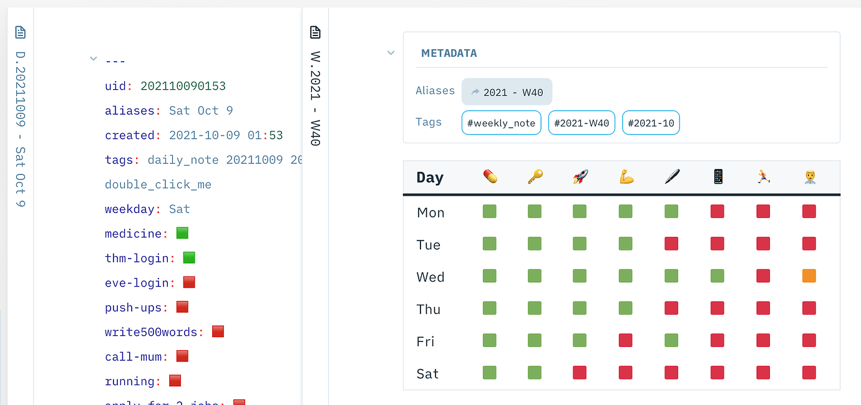Image resolution: width=861 pixels, height=405 pixels.
Task: Click the aliases value Sat Oct 9
Action: click(201, 110)
